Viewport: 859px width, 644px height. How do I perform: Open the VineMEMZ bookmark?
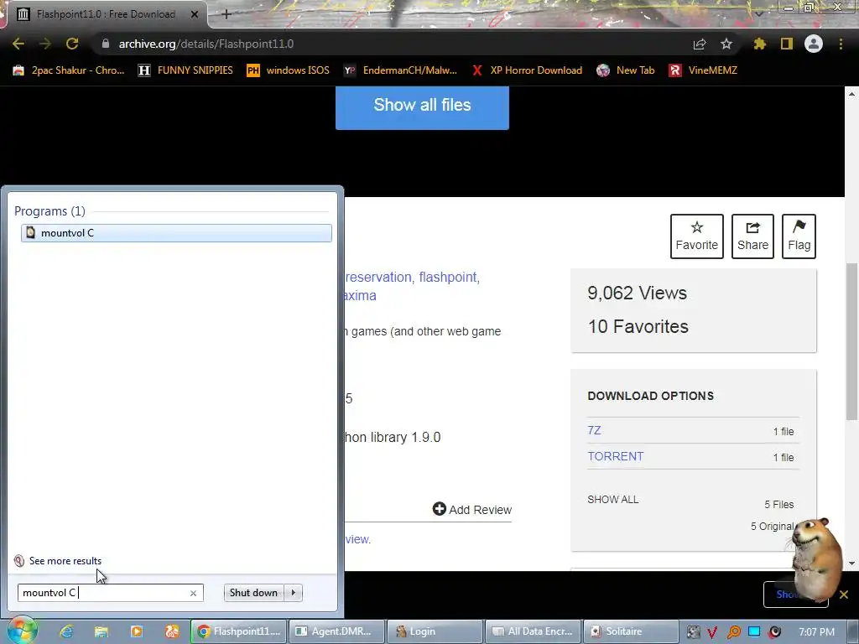pos(703,70)
